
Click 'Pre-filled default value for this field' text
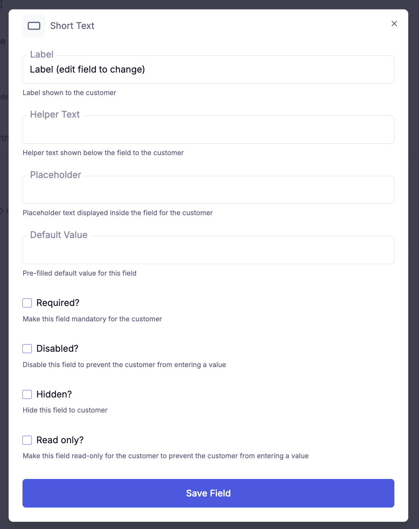(x=79, y=273)
